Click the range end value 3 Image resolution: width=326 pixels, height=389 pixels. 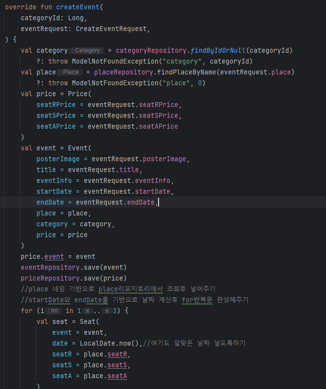click(x=114, y=311)
